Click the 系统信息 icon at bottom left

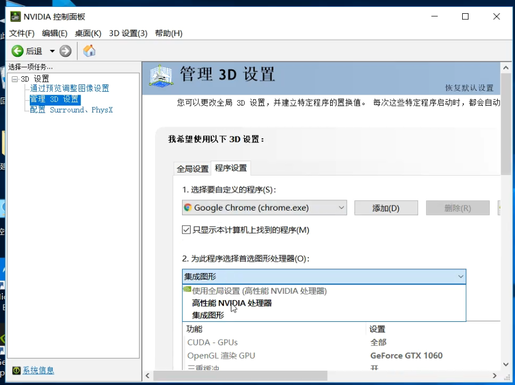(16, 371)
